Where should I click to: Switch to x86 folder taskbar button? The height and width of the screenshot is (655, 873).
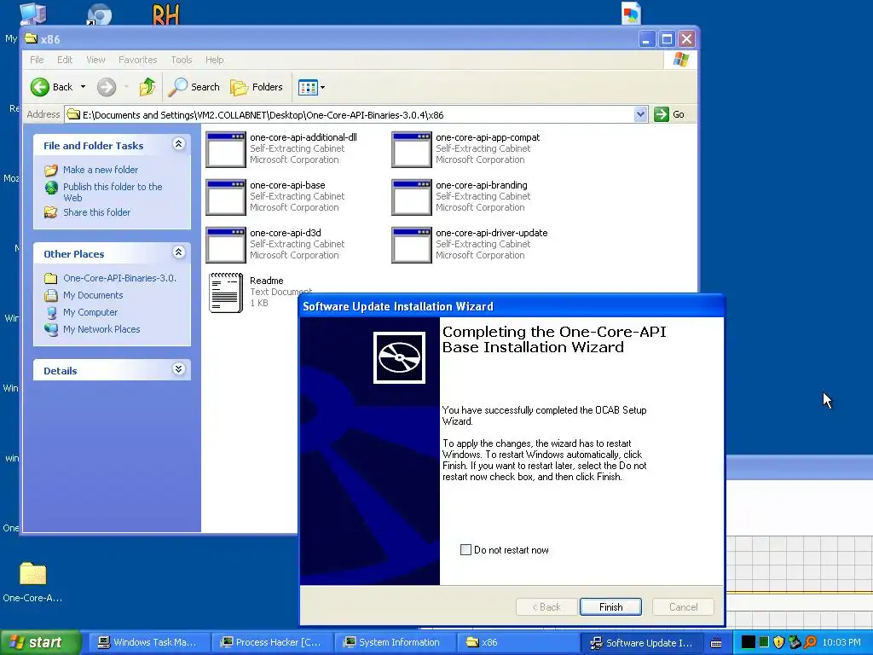[x=517, y=643]
